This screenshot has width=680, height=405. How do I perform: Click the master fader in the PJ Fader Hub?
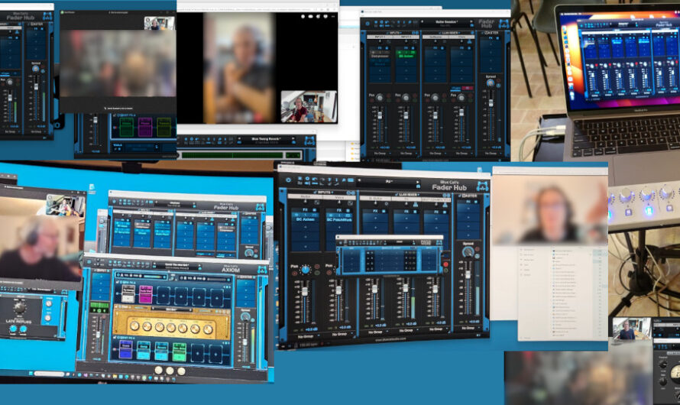(468, 274)
